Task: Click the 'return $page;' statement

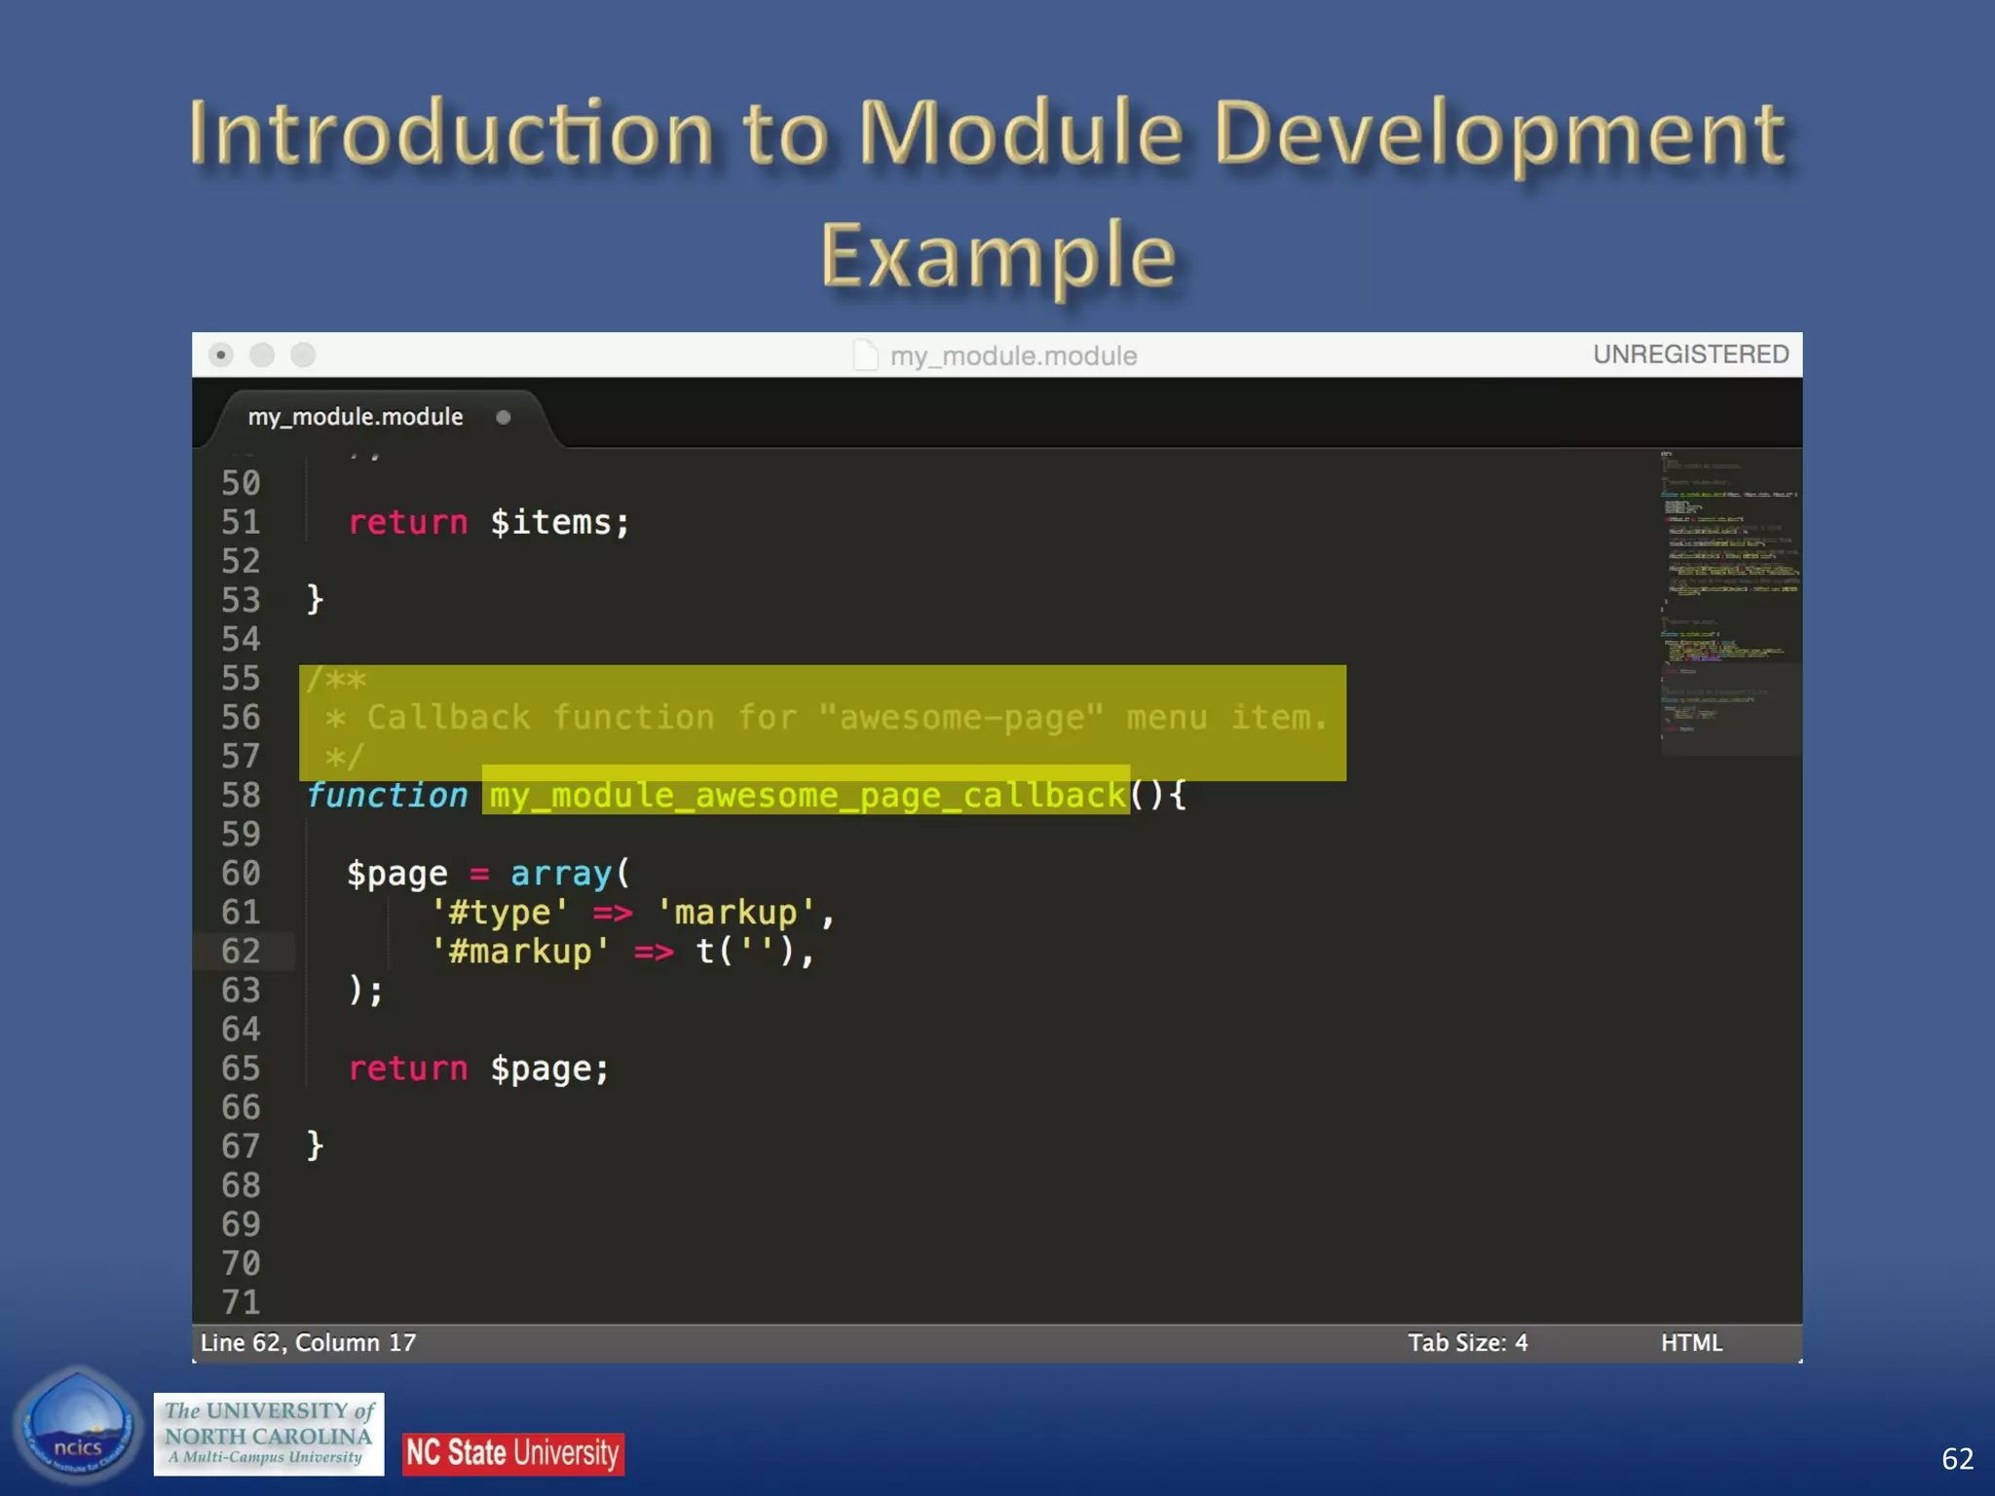Action: [478, 1069]
